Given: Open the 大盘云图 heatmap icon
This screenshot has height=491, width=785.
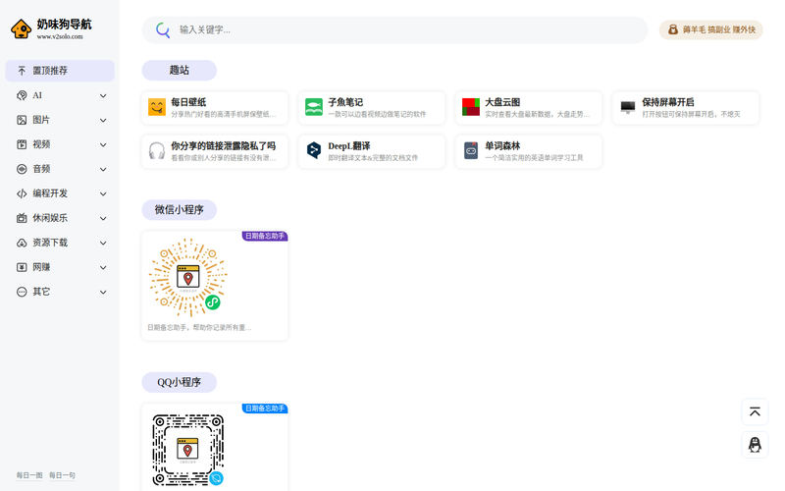Looking at the screenshot, I should coord(471,107).
